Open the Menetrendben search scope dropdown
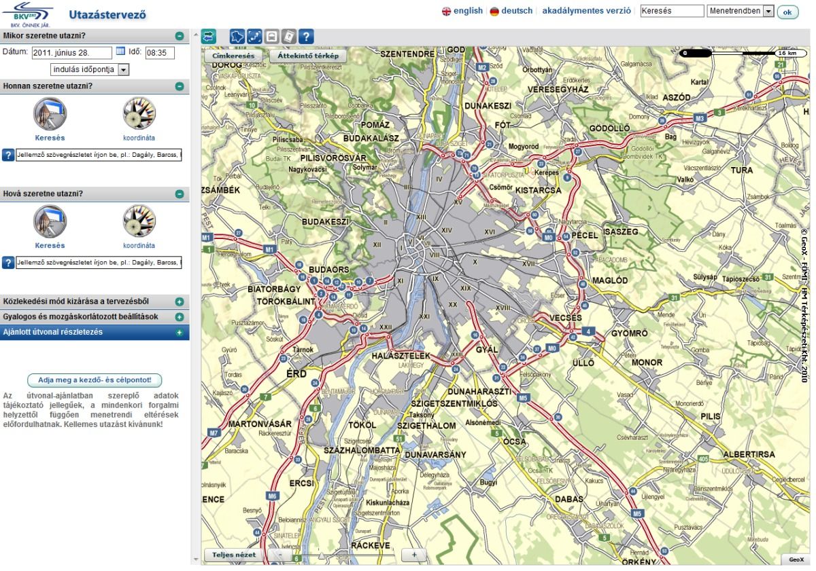The width and height of the screenshot is (816, 571). 741,12
